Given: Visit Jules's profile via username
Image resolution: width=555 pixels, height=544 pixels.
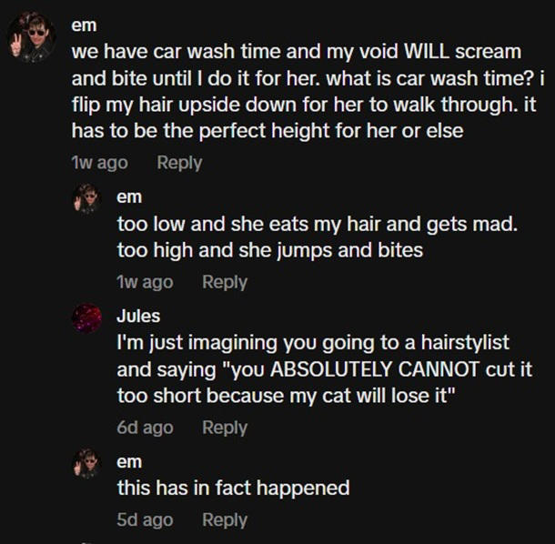Looking at the screenshot, I should tap(138, 316).
